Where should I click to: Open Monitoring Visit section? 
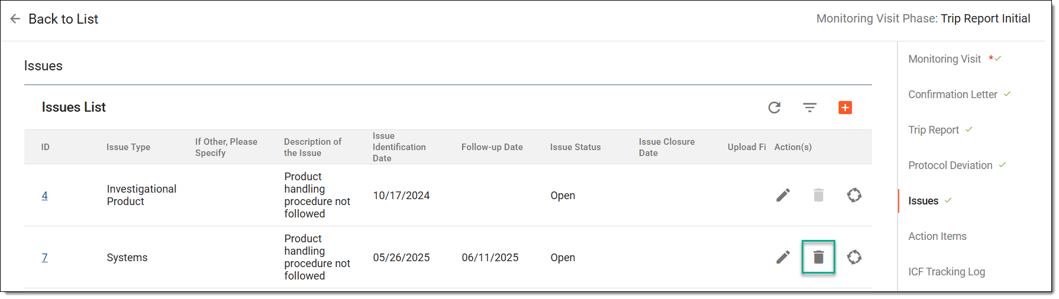(x=945, y=59)
